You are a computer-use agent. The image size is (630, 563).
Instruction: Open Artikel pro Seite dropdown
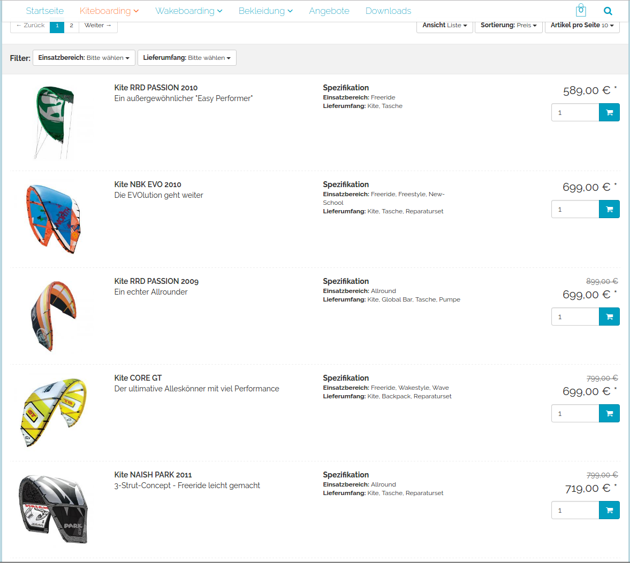582,25
